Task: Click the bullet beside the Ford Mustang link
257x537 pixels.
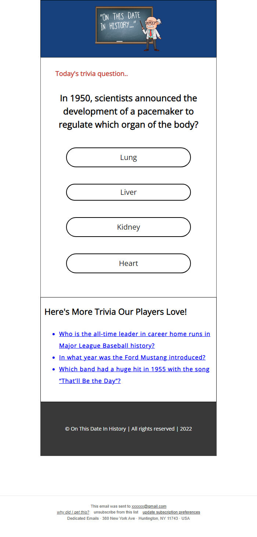Action: (x=54, y=358)
